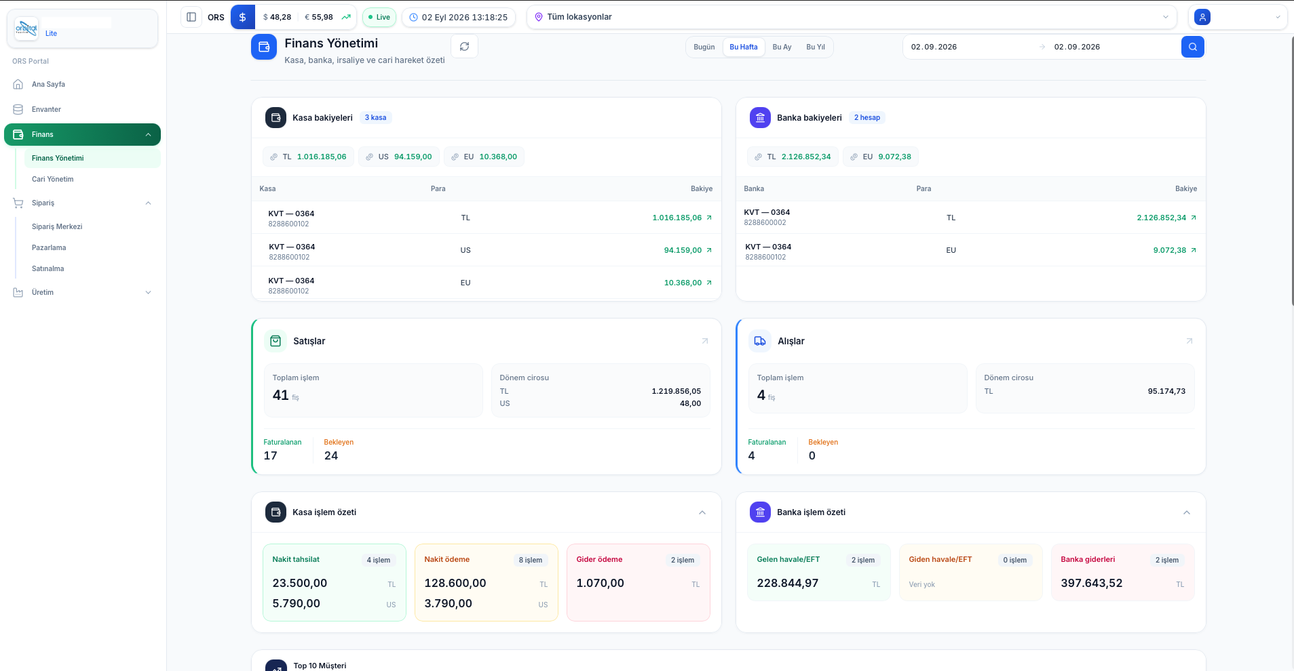Open the 2.126.852,34 TL bank balance arrow
The height and width of the screenshot is (671, 1294).
coord(1194,218)
